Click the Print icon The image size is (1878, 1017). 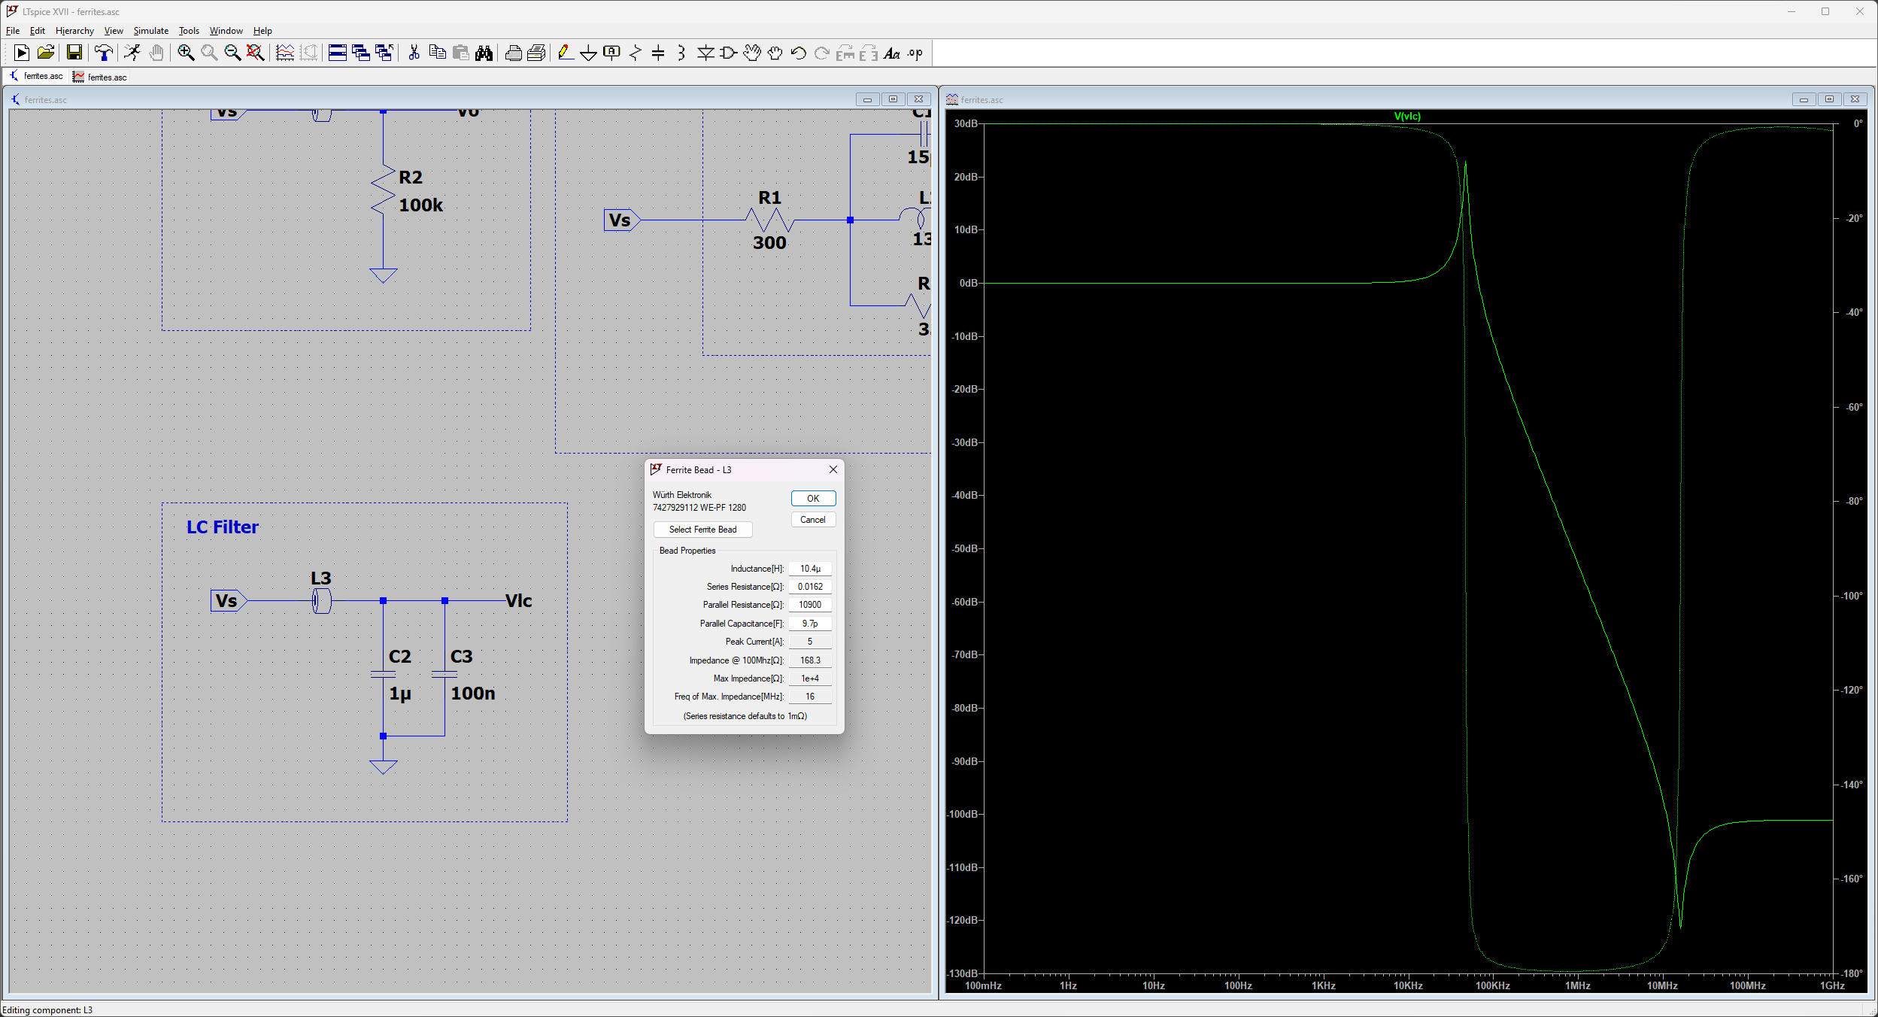coord(513,53)
